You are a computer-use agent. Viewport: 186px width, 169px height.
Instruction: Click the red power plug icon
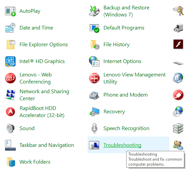[178, 95]
